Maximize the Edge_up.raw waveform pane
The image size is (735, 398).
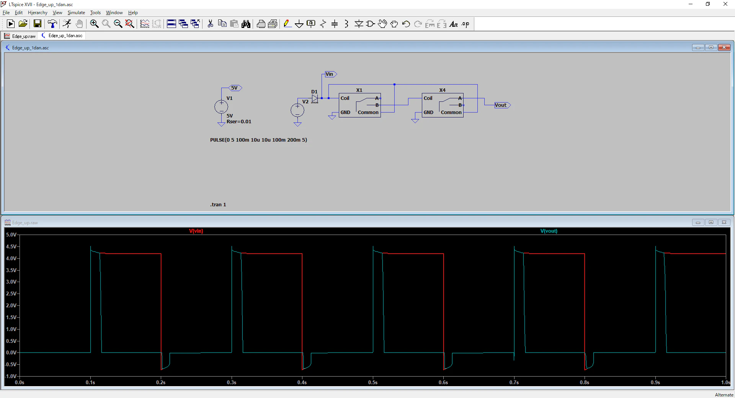pos(711,222)
